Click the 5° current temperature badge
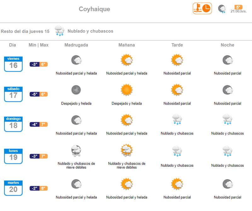The width and height of the screenshot is (252, 211). click(x=238, y=7)
